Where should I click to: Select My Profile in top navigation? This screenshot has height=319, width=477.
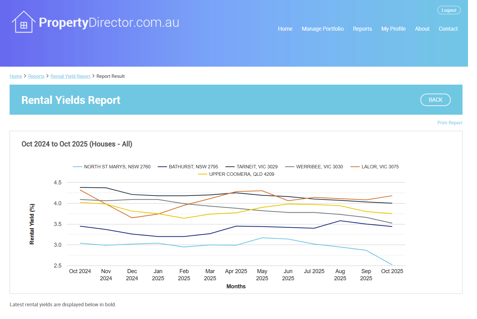tap(393, 29)
